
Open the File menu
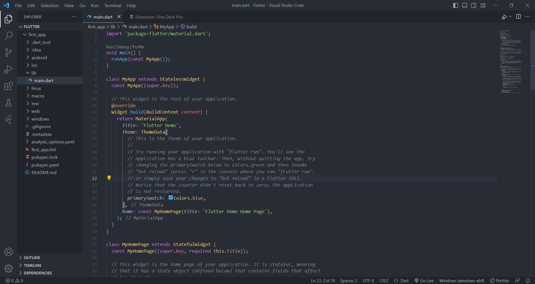point(18,5)
